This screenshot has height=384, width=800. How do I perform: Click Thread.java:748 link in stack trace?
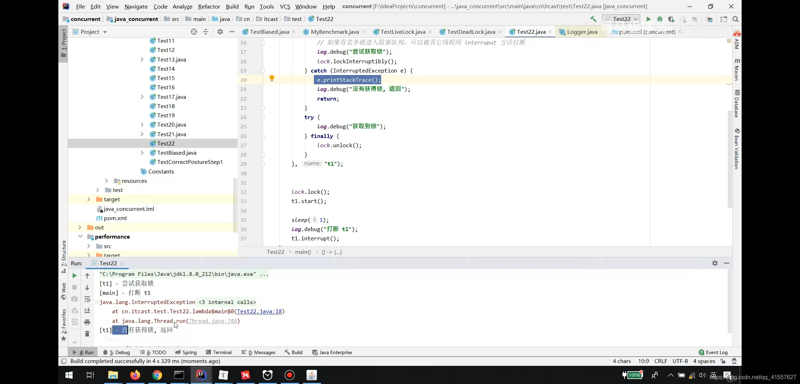(212, 321)
